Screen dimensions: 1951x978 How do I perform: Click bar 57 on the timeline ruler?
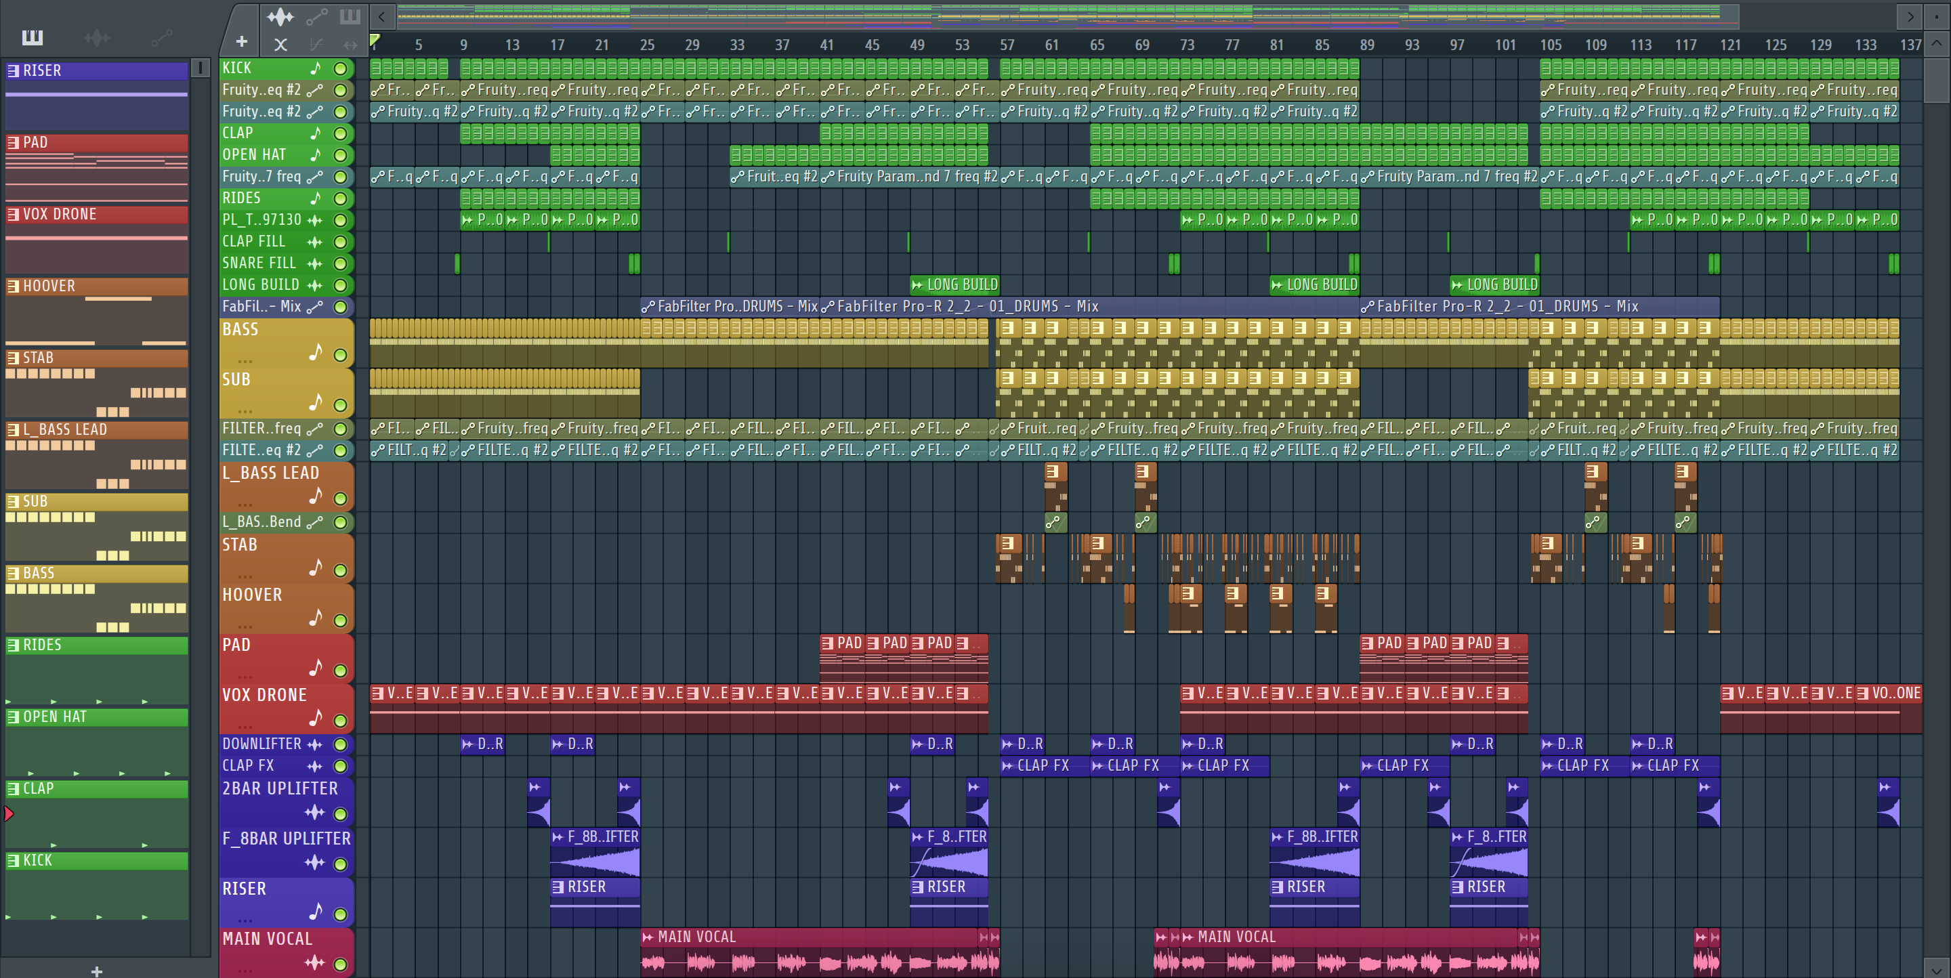click(x=1007, y=45)
